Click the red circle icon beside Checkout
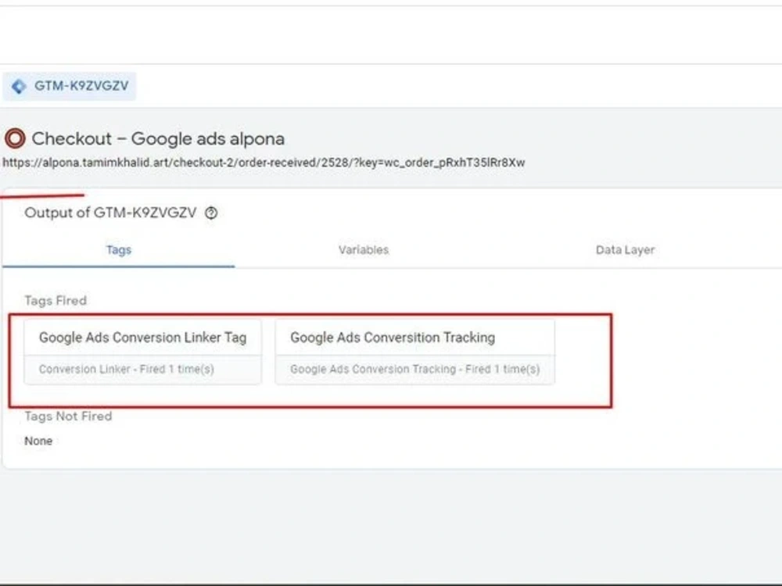Viewport: 782px width, 586px height. 15,138
